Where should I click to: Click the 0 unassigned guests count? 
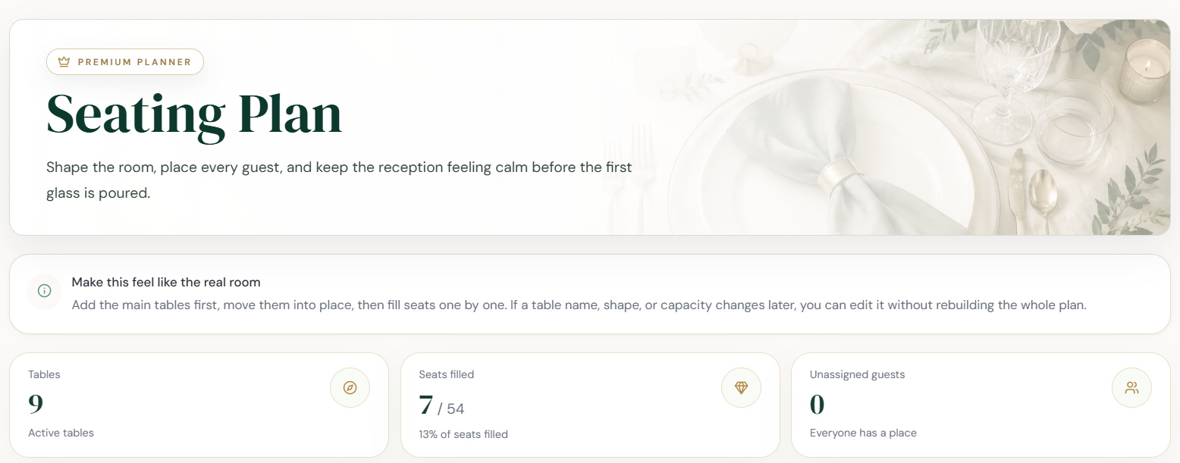pyautogui.click(x=817, y=405)
